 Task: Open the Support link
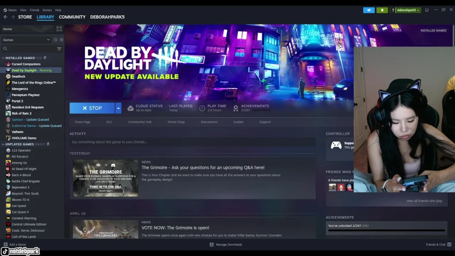(x=265, y=122)
